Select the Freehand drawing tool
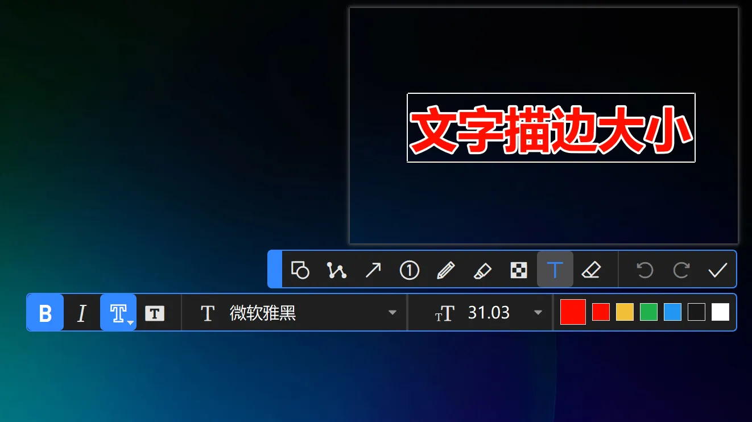This screenshot has height=422, width=752. [337, 270]
